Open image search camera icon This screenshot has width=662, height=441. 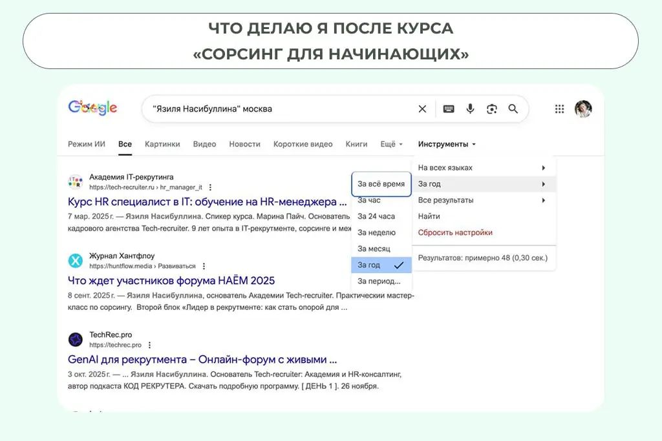coord(491,108)
